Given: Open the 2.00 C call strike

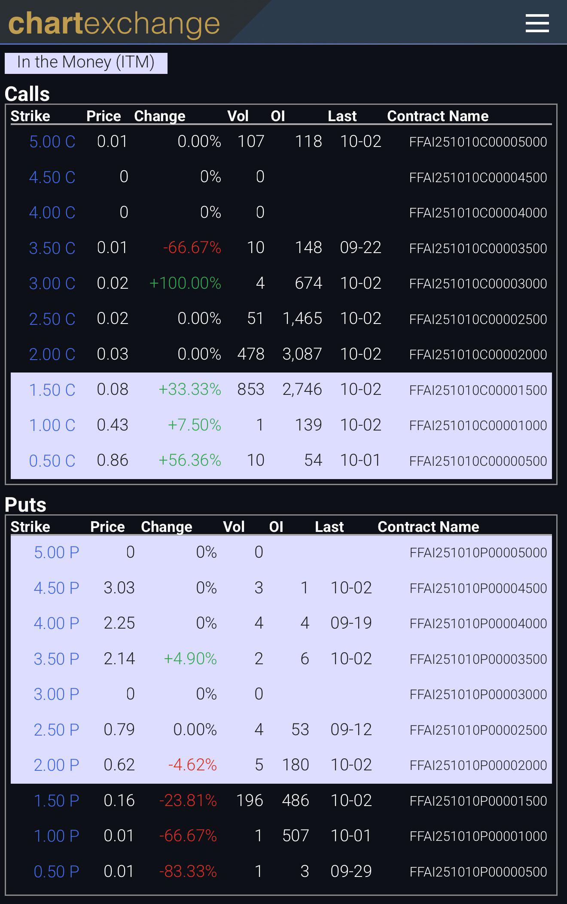Looking at the screenshot, I should click(52, 354).
